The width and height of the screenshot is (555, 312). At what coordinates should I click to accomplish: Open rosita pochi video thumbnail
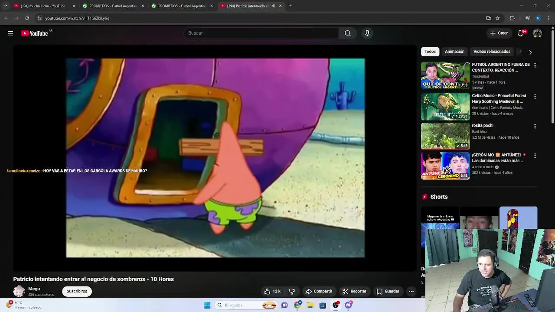click(445, 136)
